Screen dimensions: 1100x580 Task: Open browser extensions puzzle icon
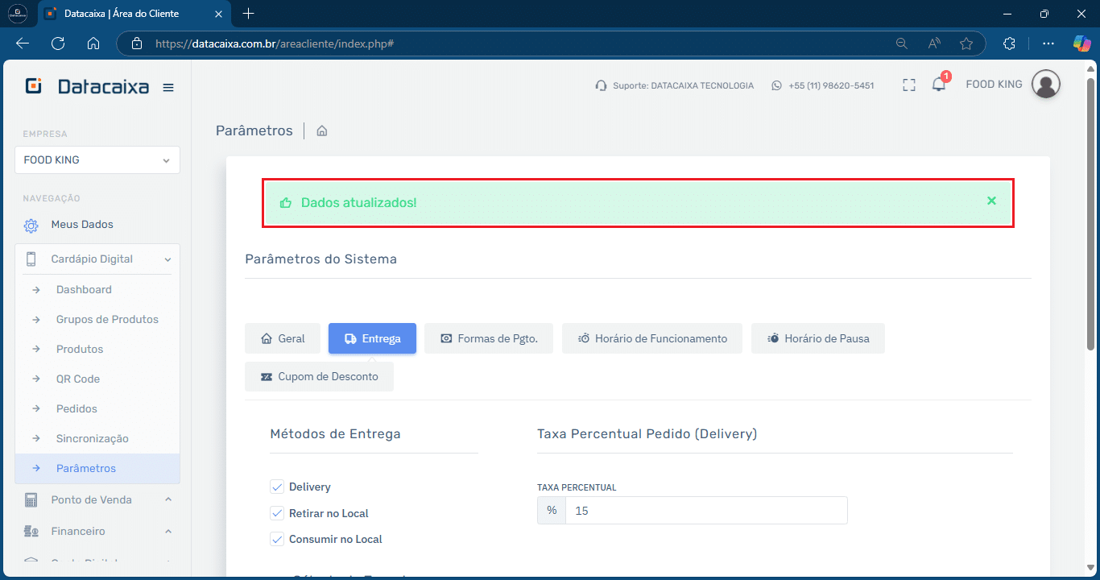click(1009, 43)
